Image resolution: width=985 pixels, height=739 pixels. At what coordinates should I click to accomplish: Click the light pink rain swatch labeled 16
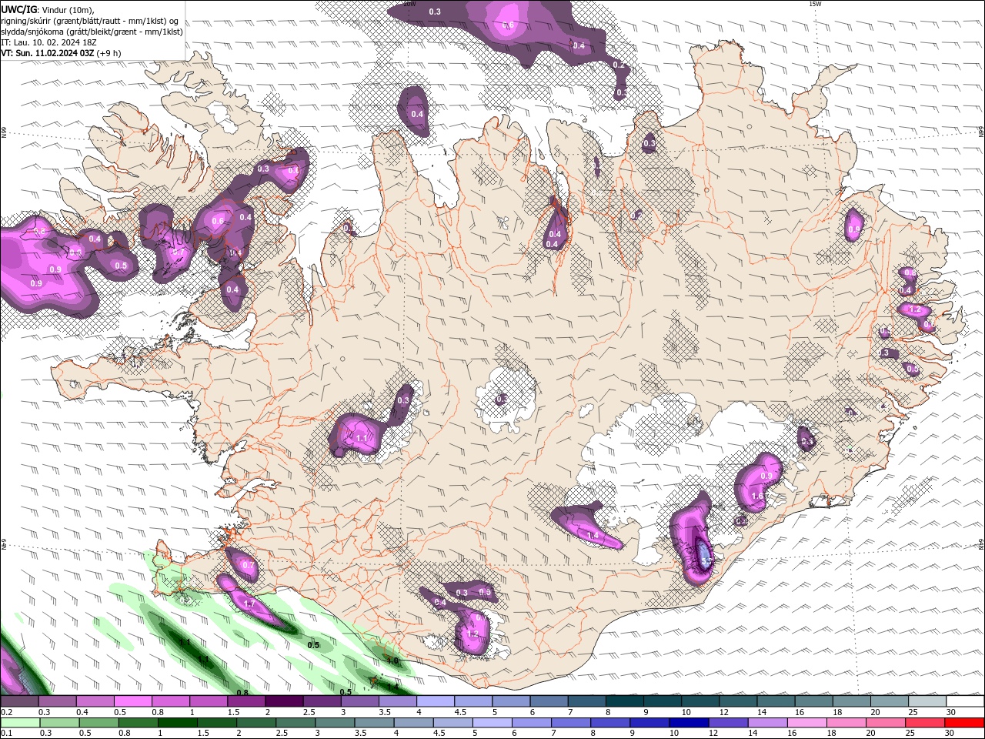(x=806, y=723)
